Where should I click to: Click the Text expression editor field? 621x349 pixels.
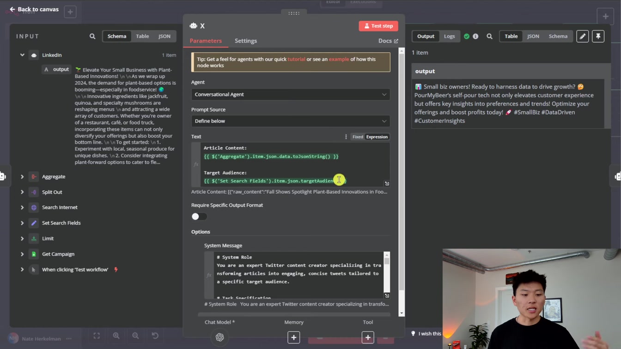[295, 164]
